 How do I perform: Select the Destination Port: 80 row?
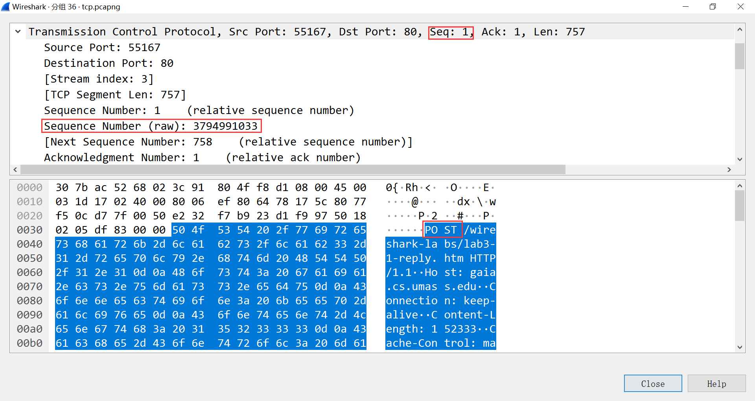click(109, 63)
